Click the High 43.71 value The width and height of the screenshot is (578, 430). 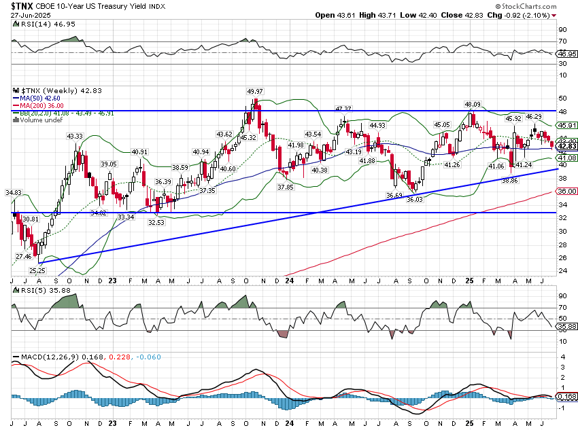[x=377, y=15]
